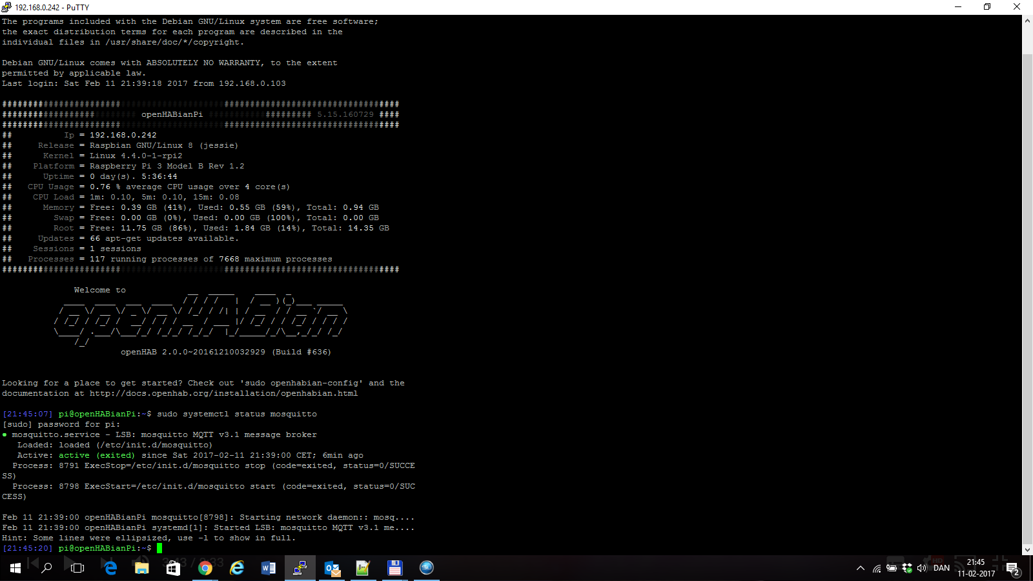The image size is (1033, 581).
Task: Click the terminal scrollbar up arrow
Action: (1027, 21)
